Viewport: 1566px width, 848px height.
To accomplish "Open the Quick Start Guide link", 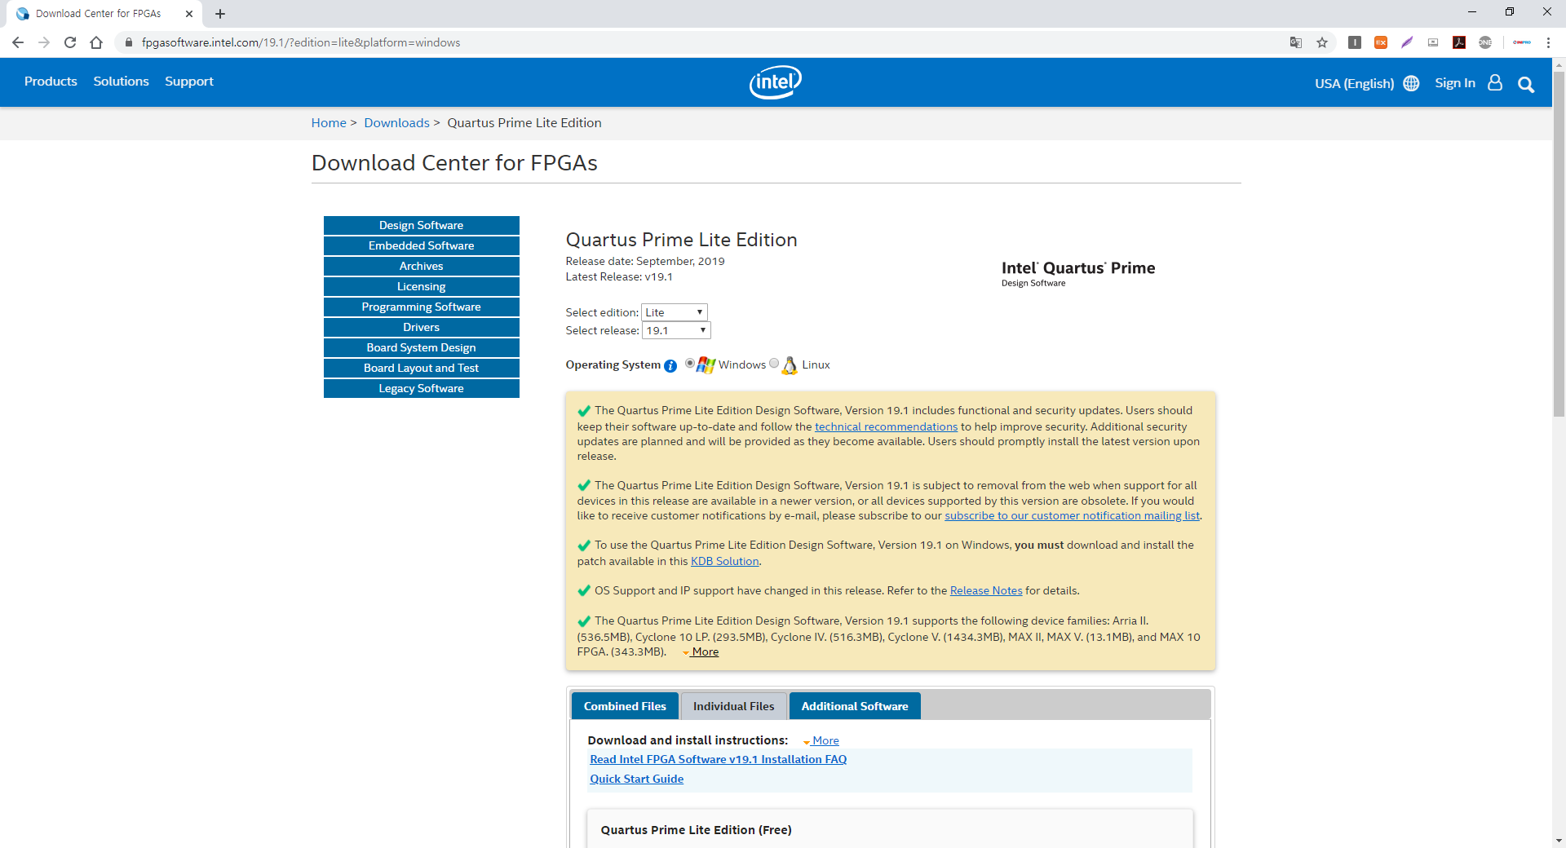I will (636, 780).
